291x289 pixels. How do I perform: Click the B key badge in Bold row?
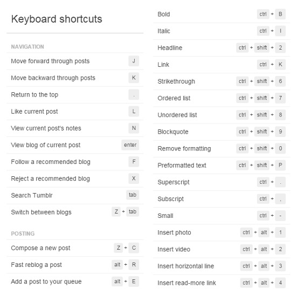tap(280, 14)
